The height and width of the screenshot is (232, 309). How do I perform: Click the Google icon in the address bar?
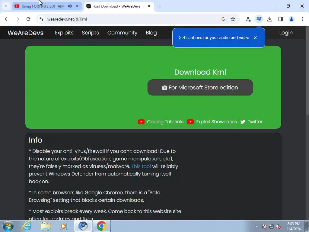point(223,19)
